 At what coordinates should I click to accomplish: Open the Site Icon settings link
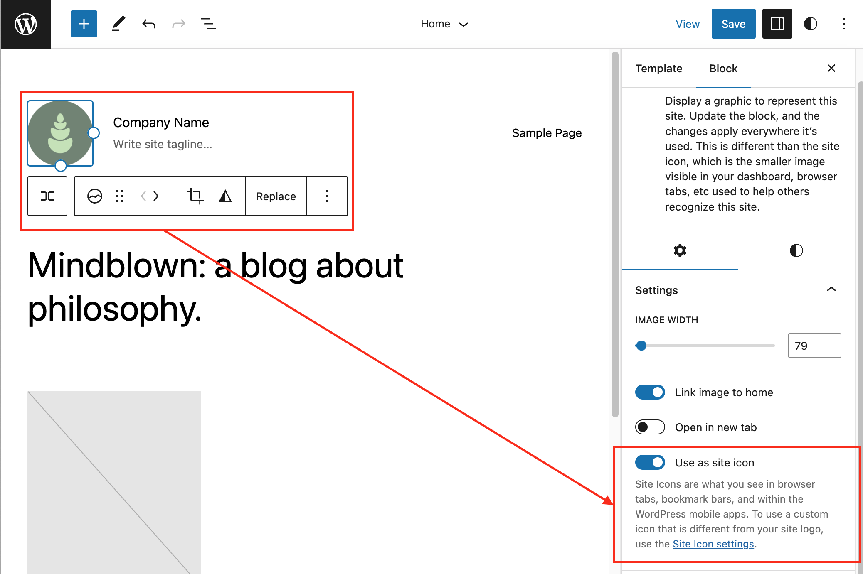[x=713, y=544]
